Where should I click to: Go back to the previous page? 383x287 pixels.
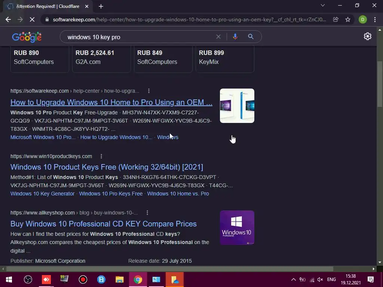(8, 19)
